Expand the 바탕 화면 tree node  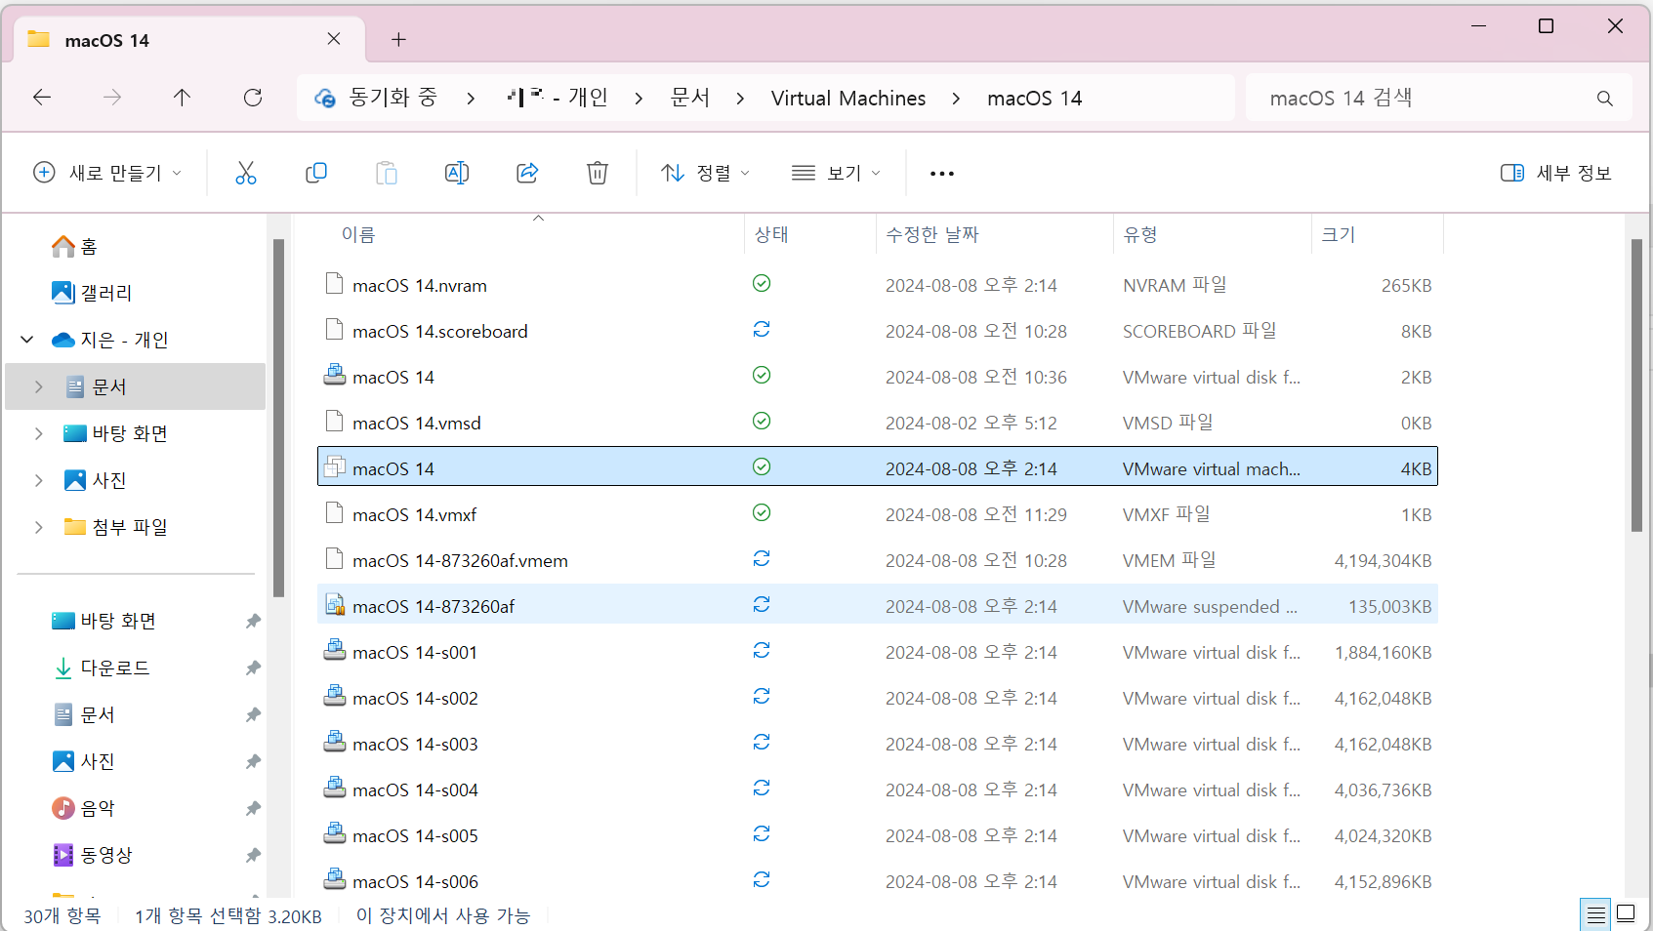39,433
